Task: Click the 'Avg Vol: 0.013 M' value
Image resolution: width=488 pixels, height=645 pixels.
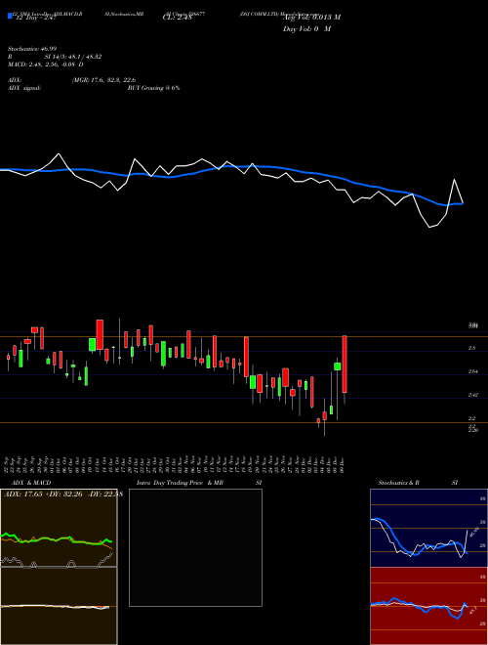Action: coord(311,17)
